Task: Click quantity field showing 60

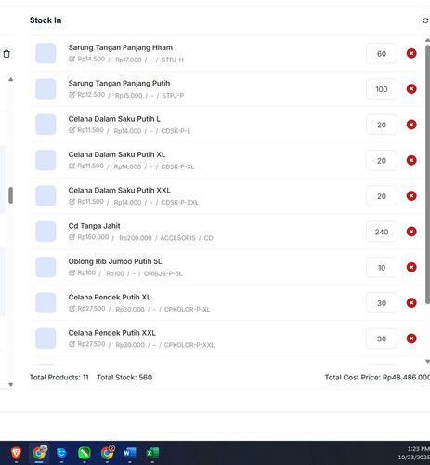Action: click(382, 54)
